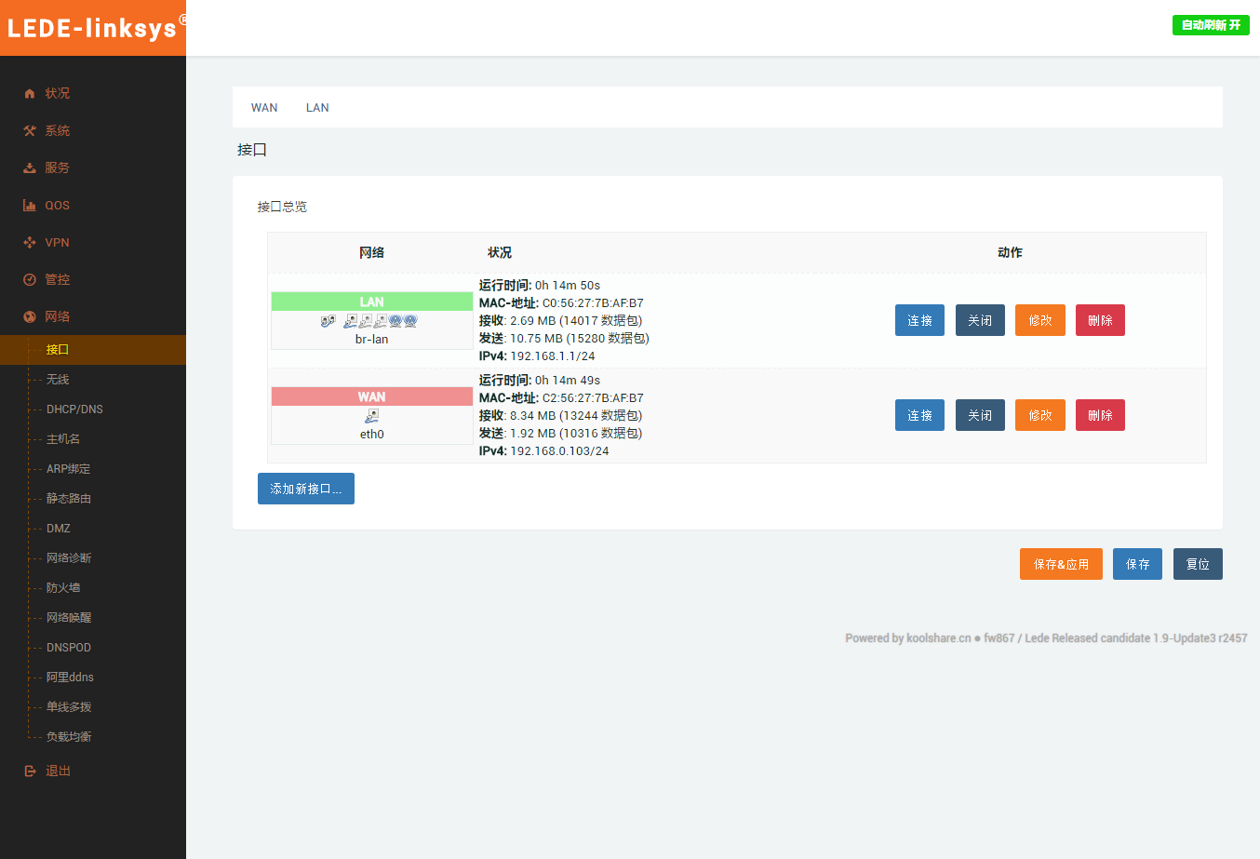The image size is (1260, 859).
Task: Click the wrench icon for 系统
Action: [30, 130]
